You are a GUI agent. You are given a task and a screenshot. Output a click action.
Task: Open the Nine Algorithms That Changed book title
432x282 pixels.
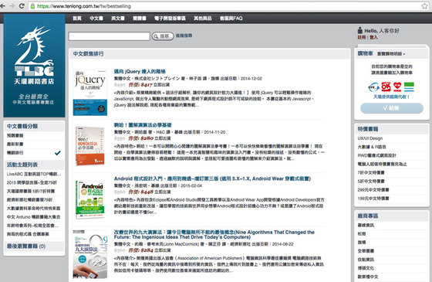[x=214, y=235]
